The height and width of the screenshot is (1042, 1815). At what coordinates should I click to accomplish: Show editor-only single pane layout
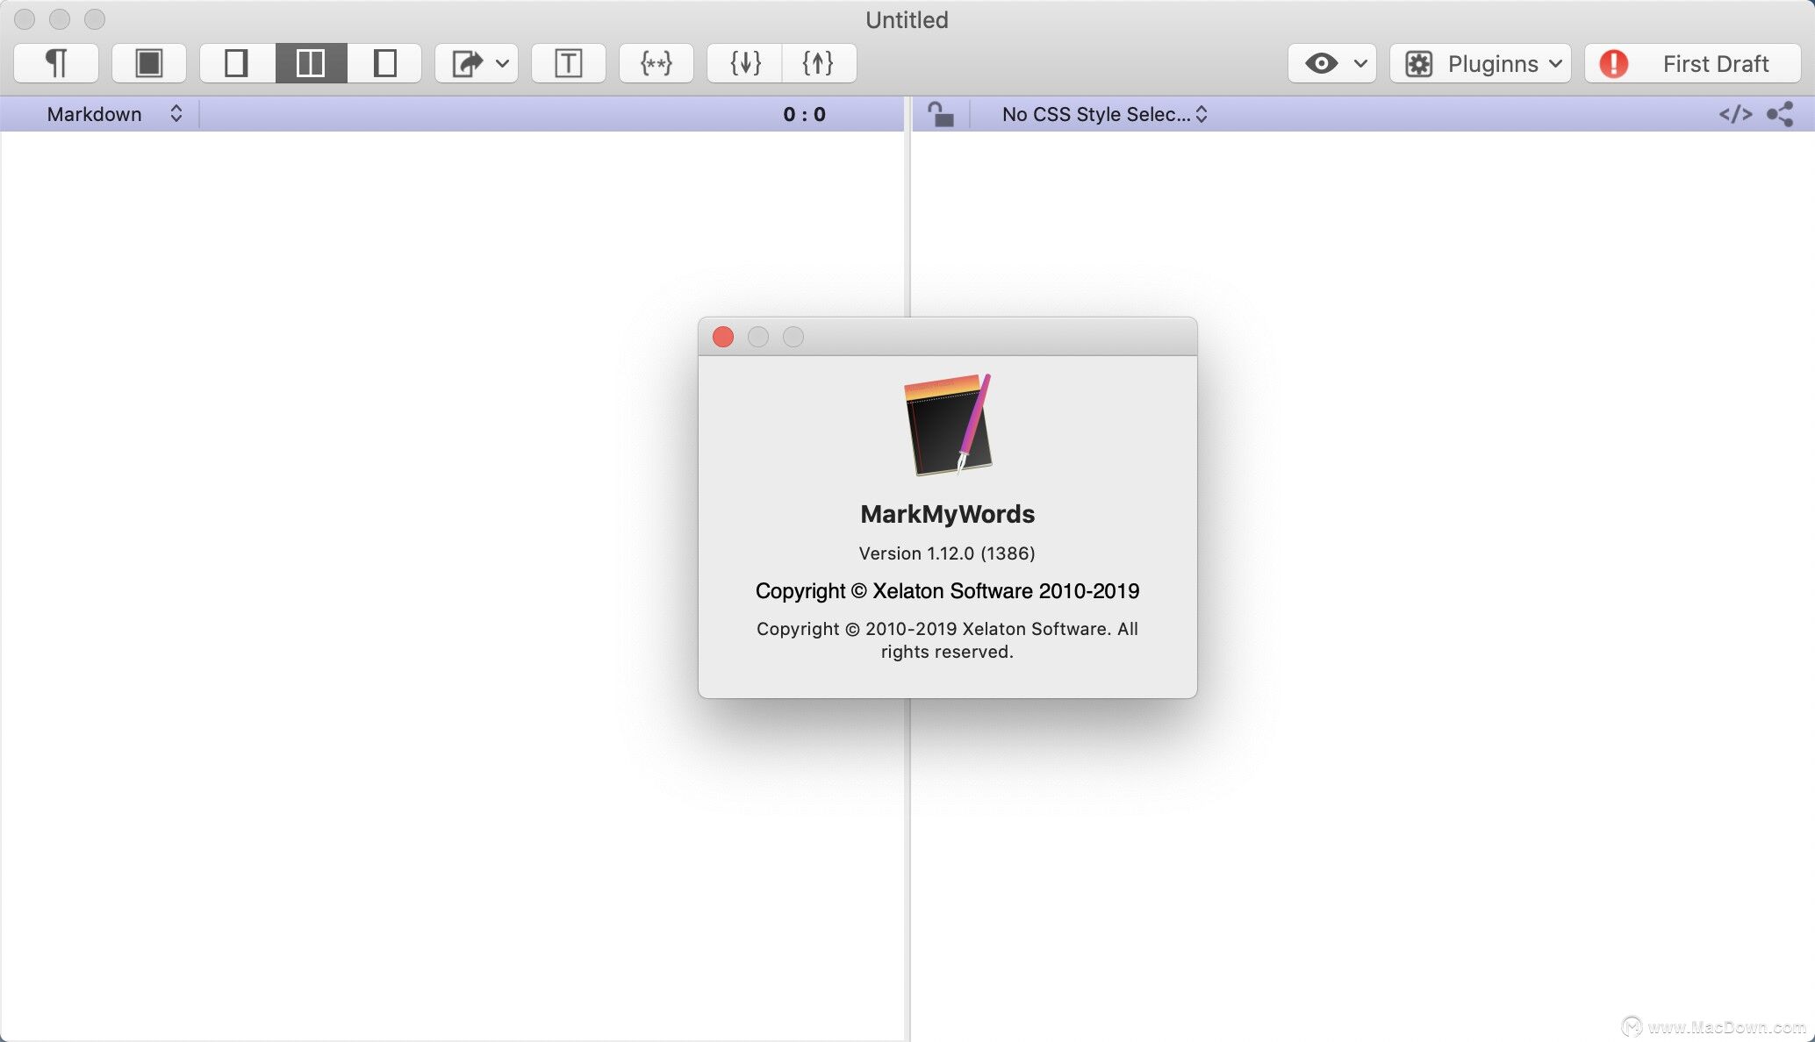(x=237, y=63)
